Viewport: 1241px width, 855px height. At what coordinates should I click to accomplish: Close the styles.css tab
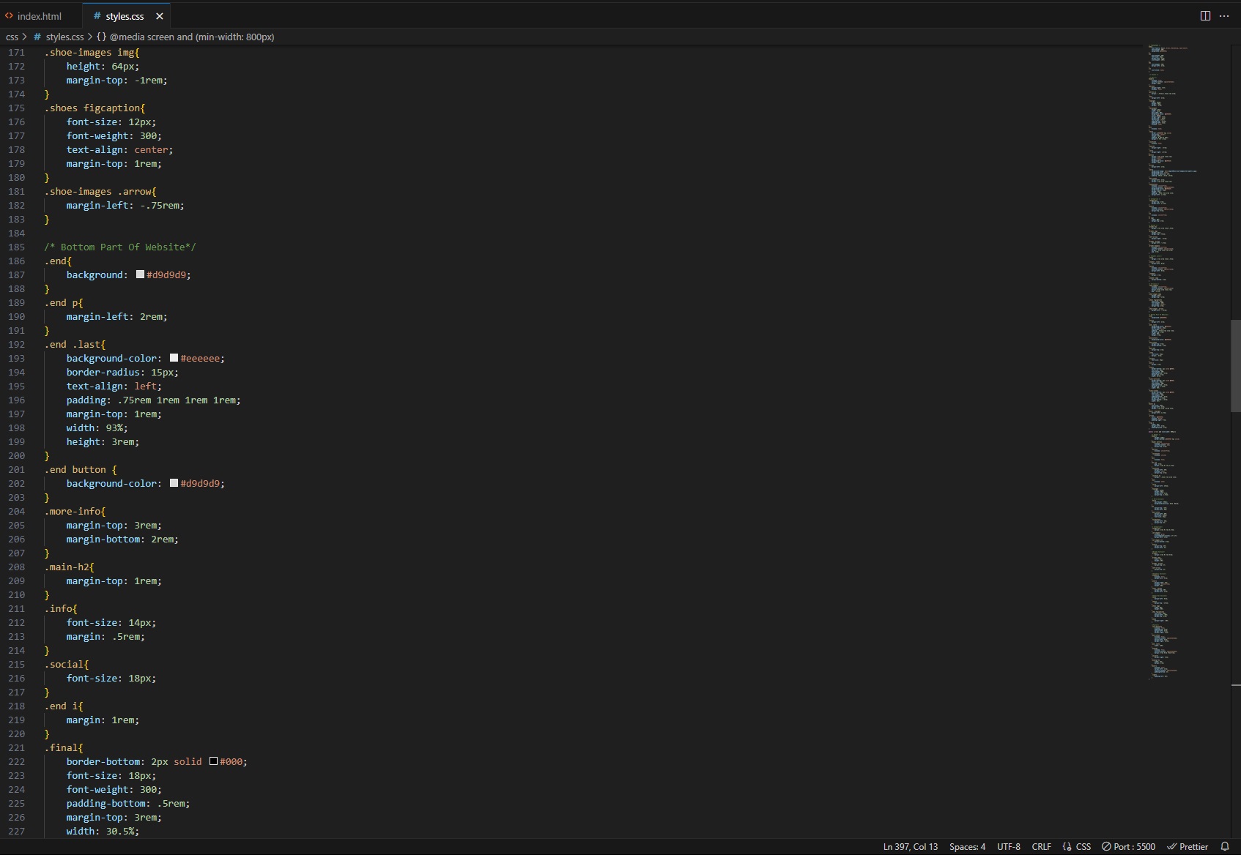coord(160,16)
